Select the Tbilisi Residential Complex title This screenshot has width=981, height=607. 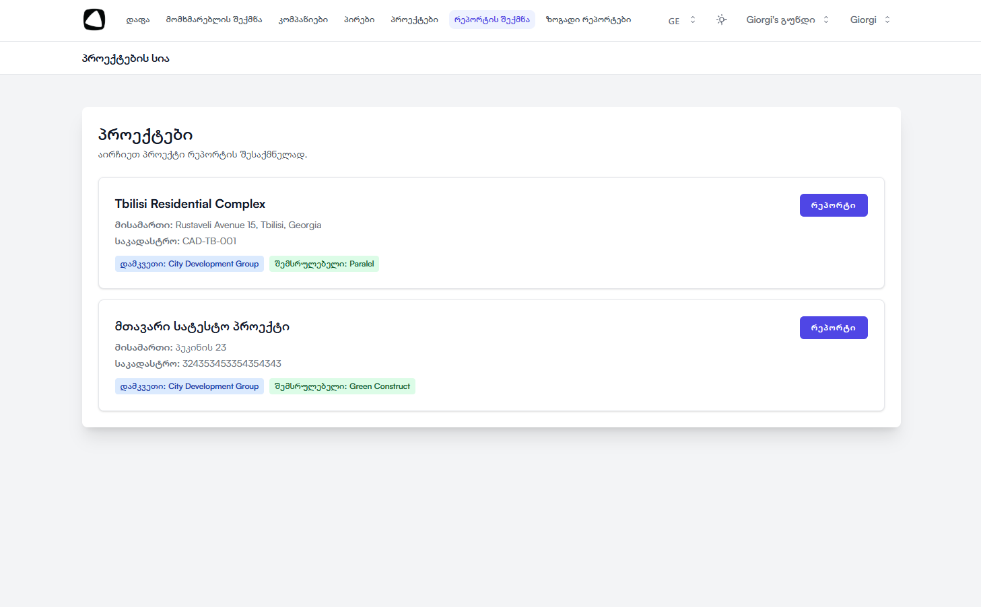pyautogui.click(x=190, y=204)
